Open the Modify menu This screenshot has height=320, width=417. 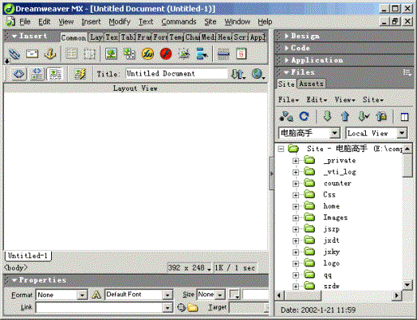(x=120, y=21)
